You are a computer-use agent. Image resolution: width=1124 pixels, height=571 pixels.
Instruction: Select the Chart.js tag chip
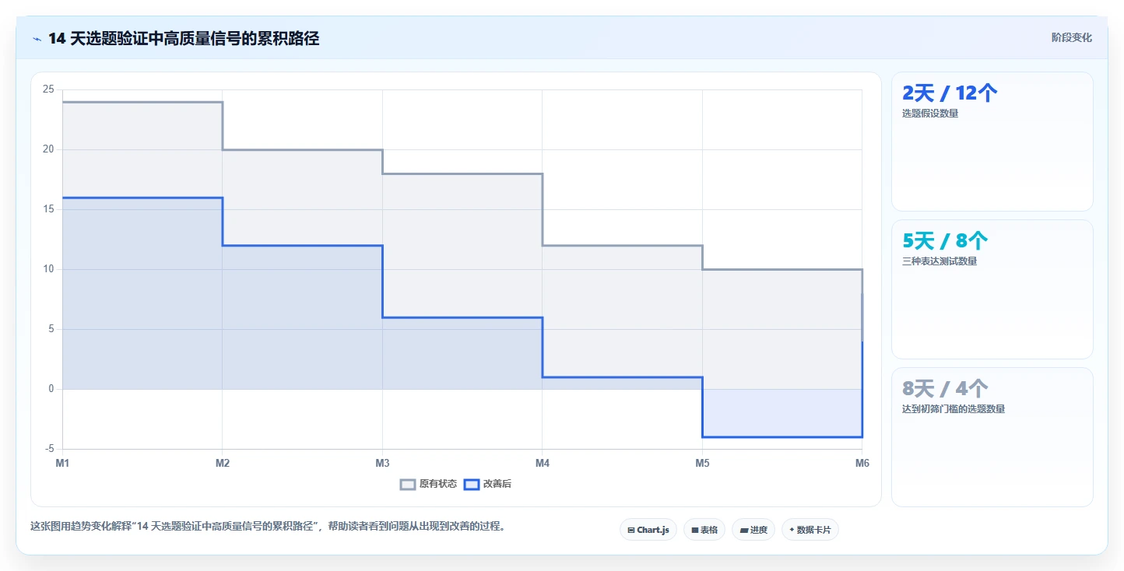point(648,530)
